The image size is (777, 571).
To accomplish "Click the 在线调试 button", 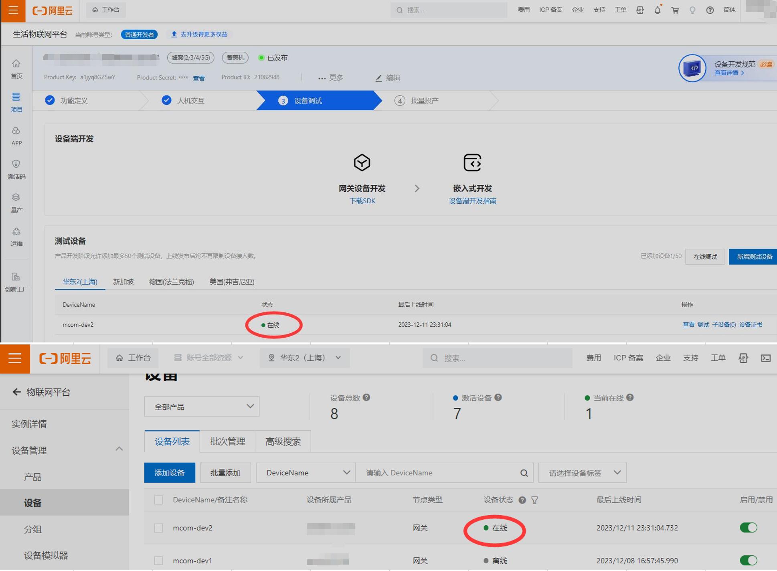I will point(705,257).
